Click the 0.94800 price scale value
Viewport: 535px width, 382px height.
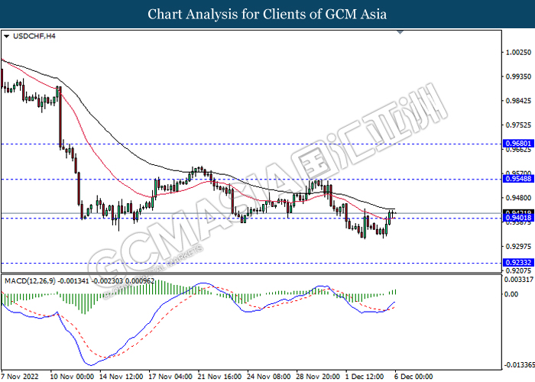pos(519,197)
